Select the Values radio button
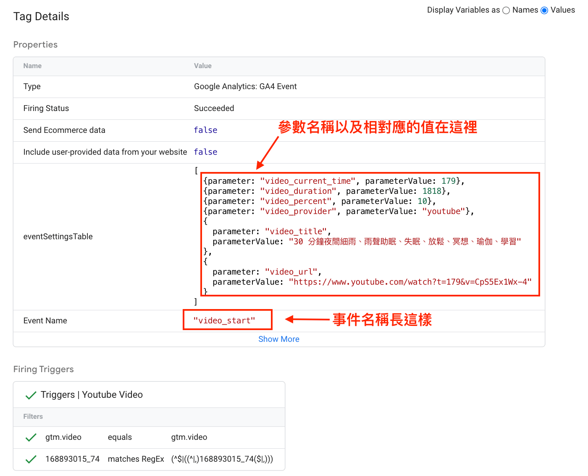Screen dimensions: 588x476 tap(544, 11)
